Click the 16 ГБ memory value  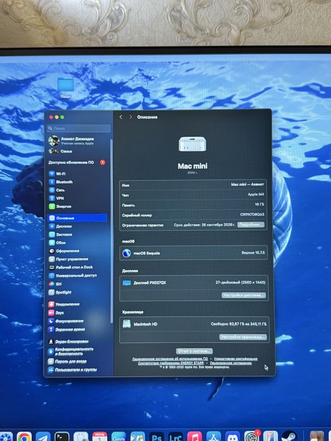pos(259,205)
